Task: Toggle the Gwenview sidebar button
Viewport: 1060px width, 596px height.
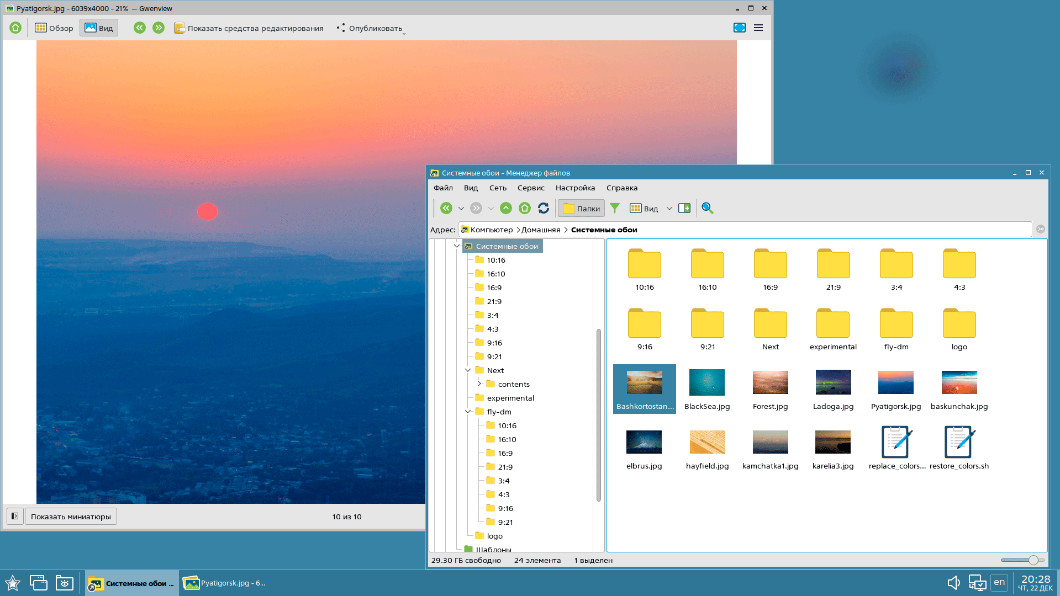Action: [15, 516]
